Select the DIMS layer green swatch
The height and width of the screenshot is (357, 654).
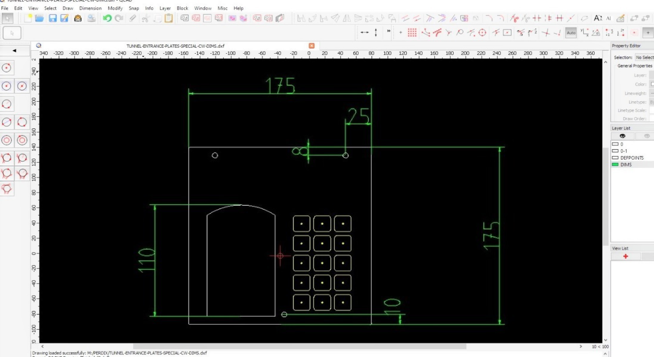click(615, 165)
